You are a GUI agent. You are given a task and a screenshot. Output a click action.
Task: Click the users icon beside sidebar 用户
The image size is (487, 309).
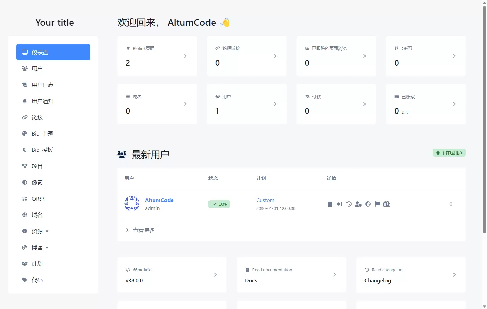coord(25,68)
